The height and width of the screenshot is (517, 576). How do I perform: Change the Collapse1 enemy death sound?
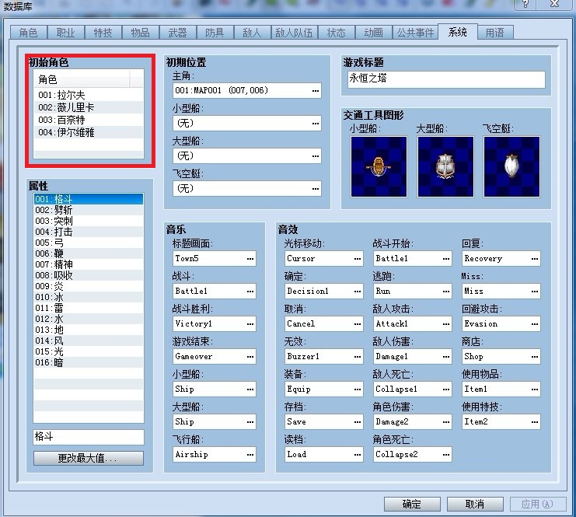(413, 389)
